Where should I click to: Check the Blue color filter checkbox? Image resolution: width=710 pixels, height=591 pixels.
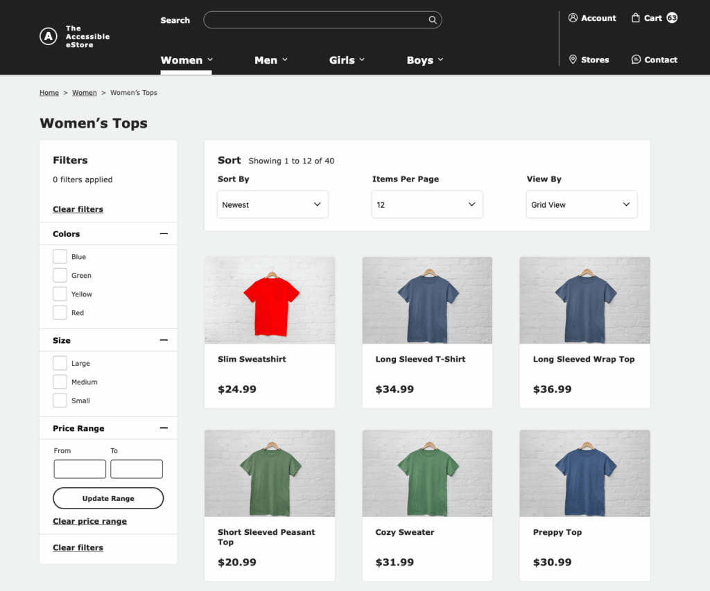point(60,257)
